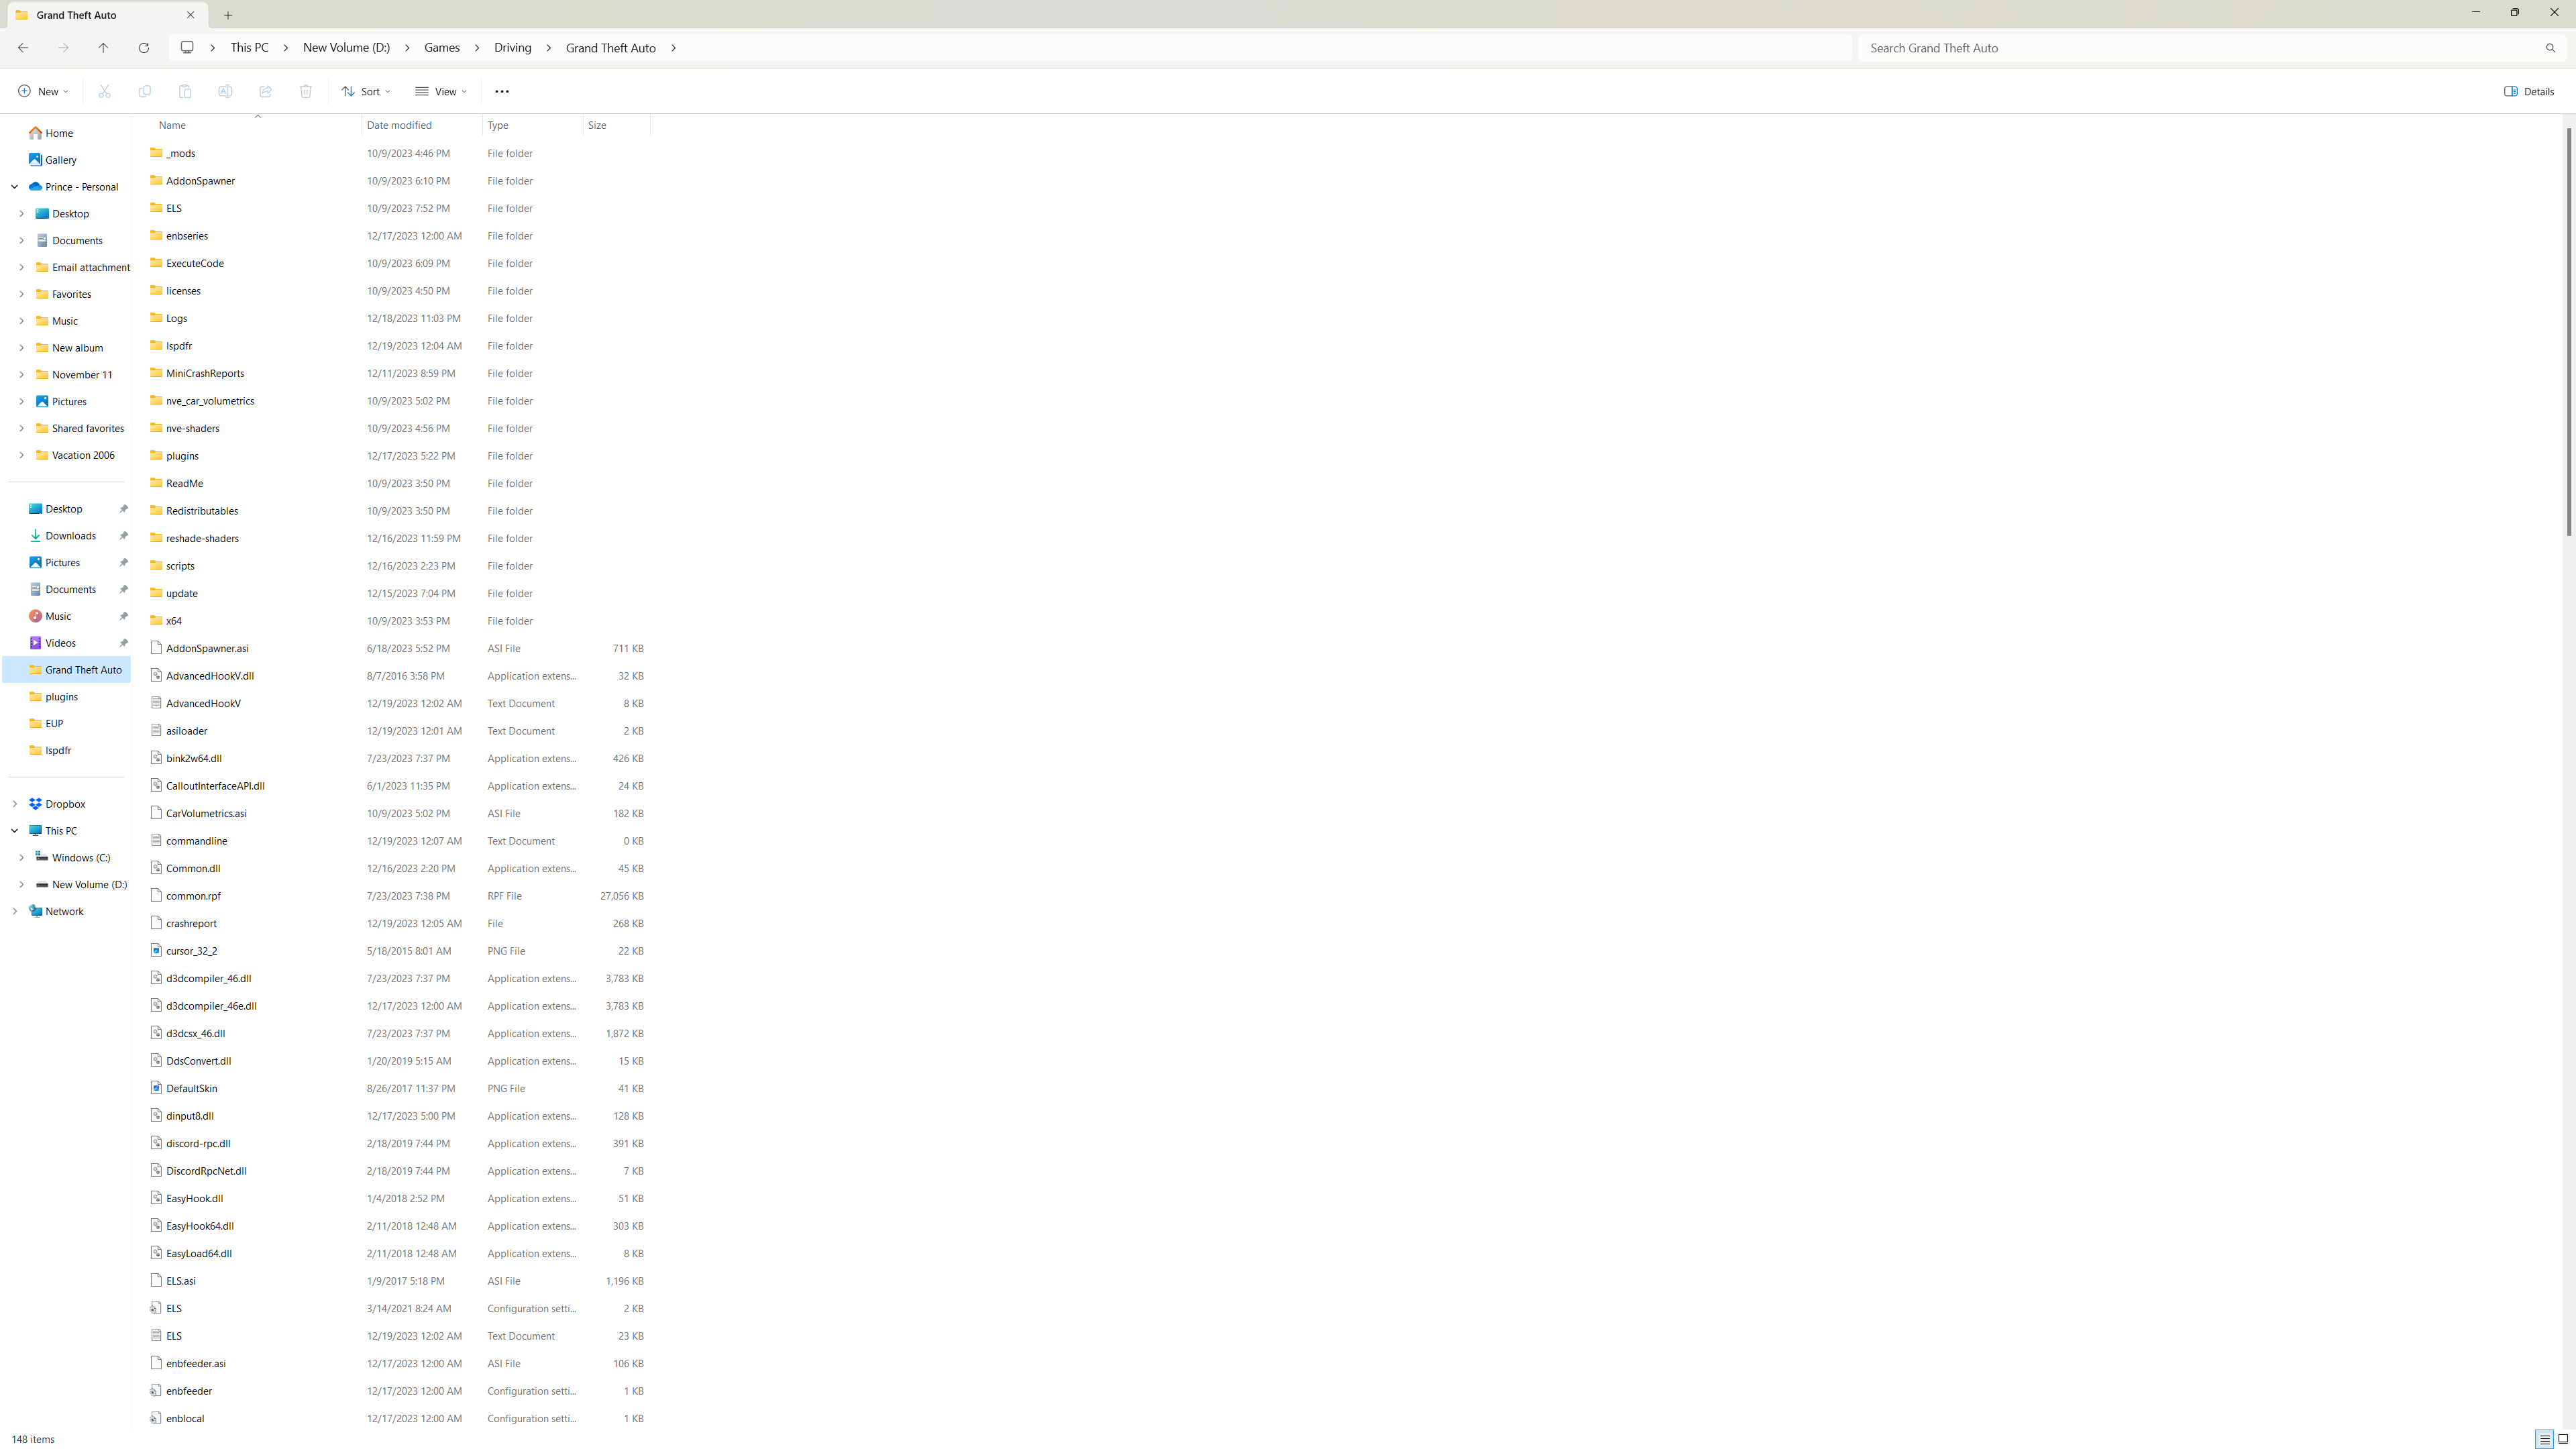This screenshot has height=1449, width=2576.
Task: Sort by Date modified column header
Action: coord(399,125)
